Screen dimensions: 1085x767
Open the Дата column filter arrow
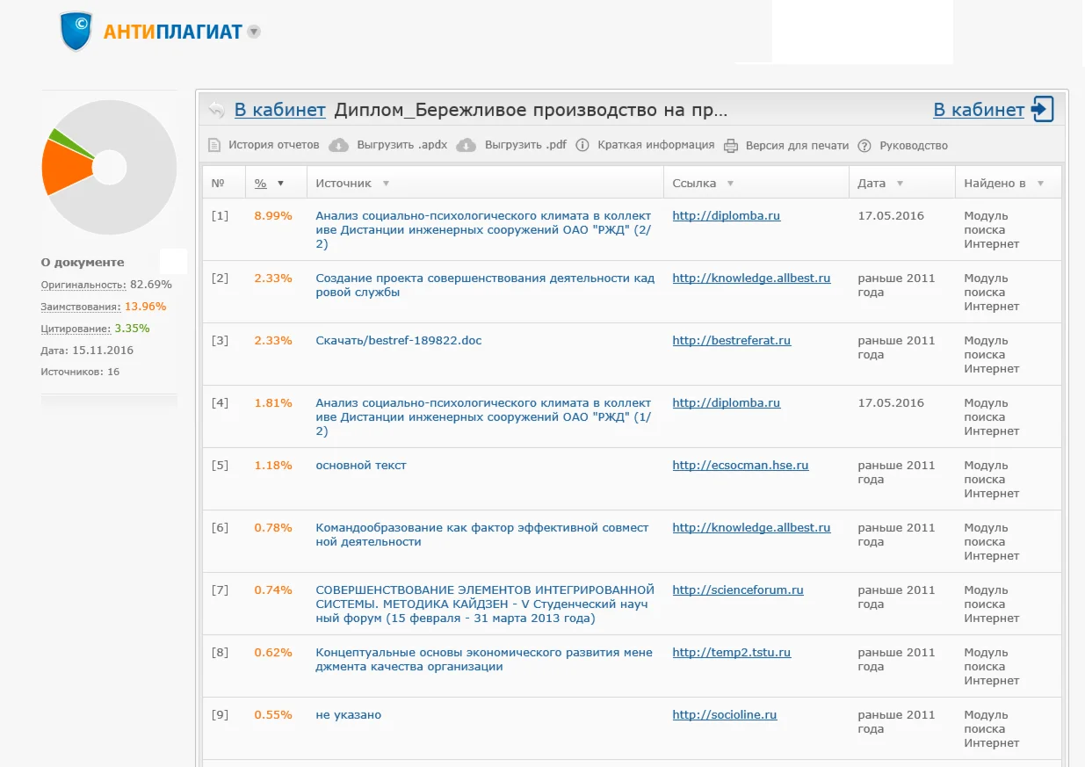click(900, 184)
